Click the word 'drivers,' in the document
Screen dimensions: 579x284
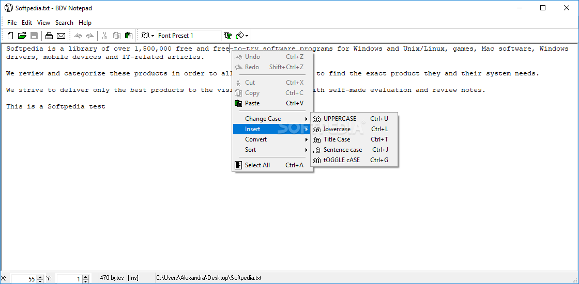coord(23,57)
